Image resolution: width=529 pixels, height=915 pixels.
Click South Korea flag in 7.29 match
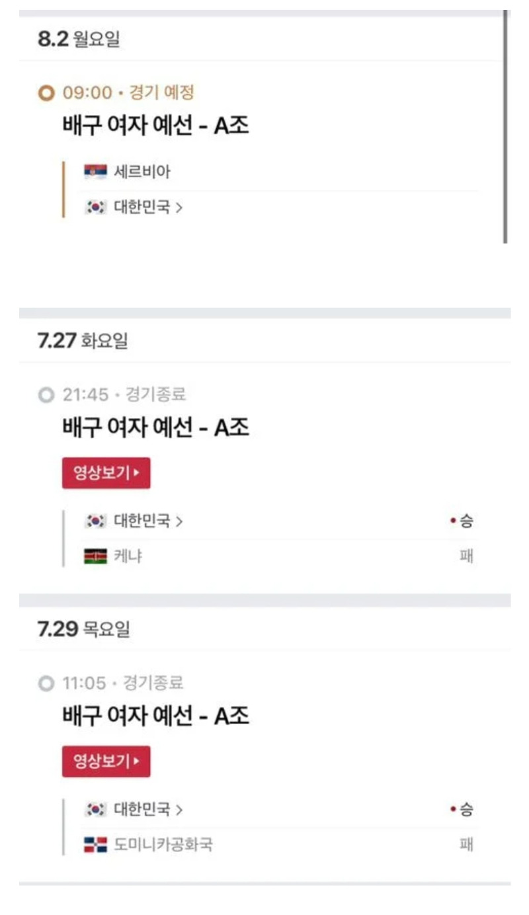[x=95, y=809]
